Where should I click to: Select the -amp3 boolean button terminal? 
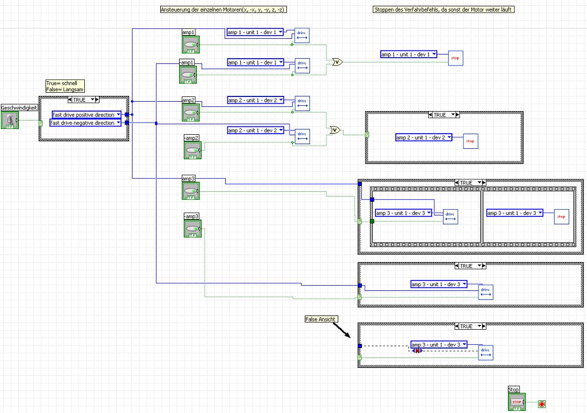(x=192, y=229)
